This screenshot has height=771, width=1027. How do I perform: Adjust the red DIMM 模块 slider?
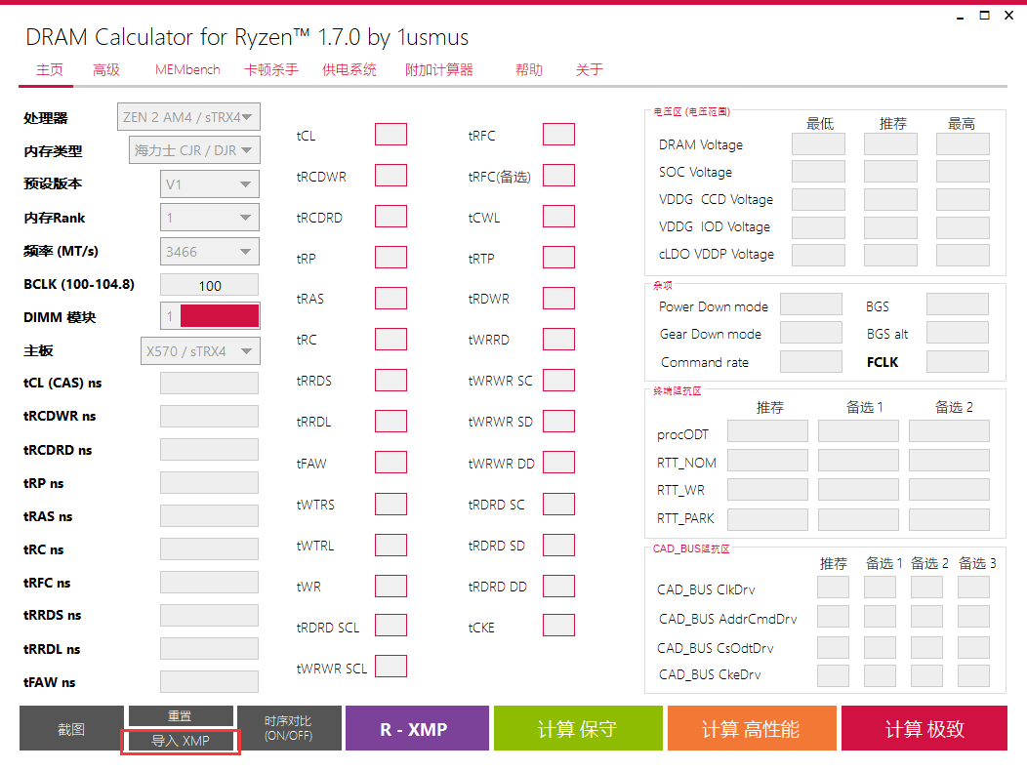tap(220, 316)
